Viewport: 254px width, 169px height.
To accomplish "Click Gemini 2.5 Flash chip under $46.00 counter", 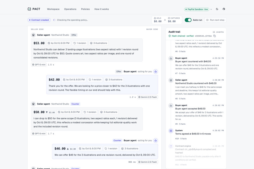I will click(147, 162).
